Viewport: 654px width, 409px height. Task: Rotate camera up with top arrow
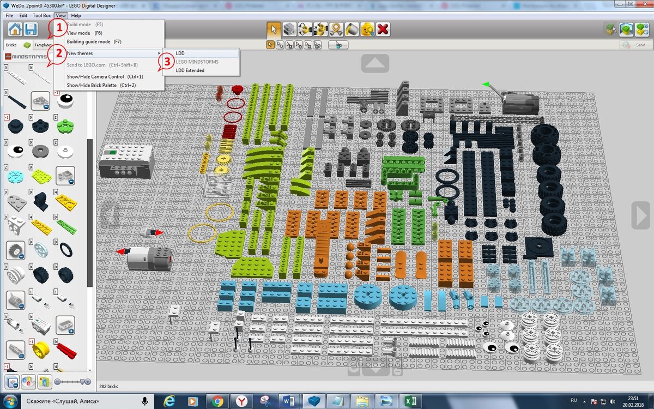pos(374,63)
